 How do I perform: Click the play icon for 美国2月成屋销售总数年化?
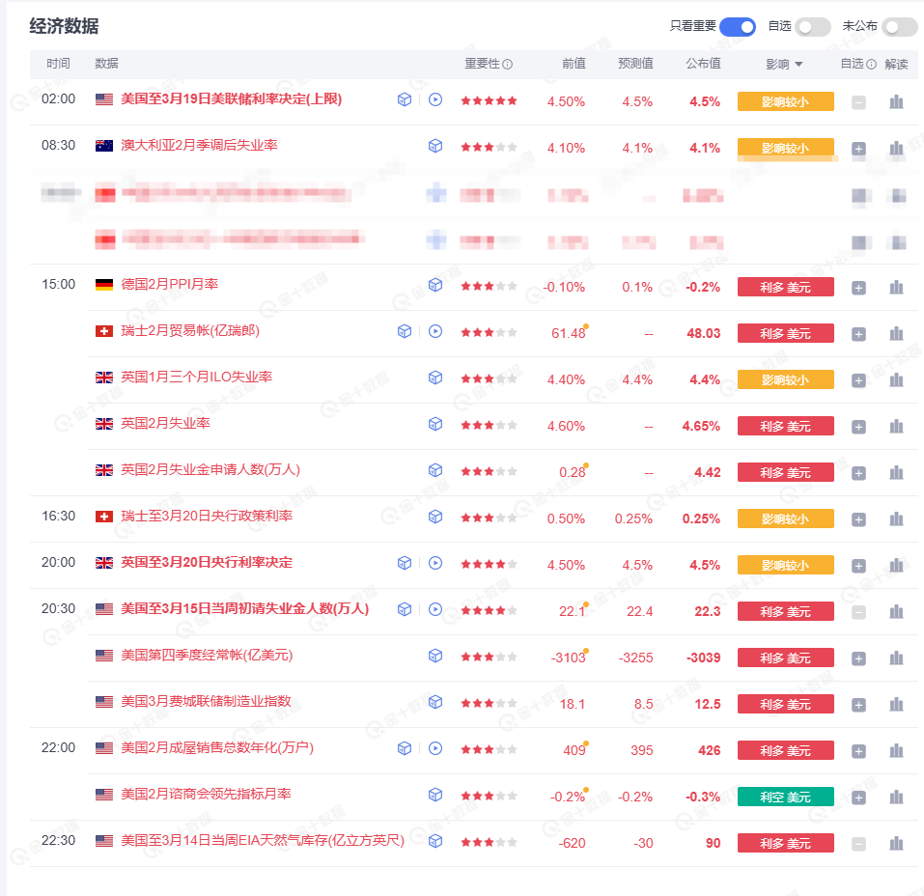pos(434,748)
